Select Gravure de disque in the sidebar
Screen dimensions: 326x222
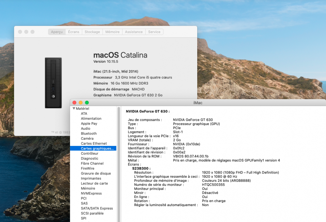click(x=96, y=173)
